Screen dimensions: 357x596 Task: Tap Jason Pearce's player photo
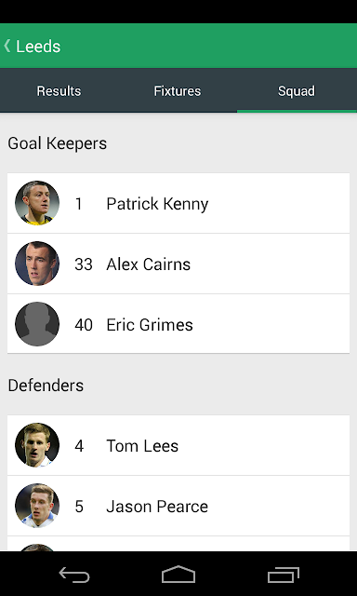(37, 506)
